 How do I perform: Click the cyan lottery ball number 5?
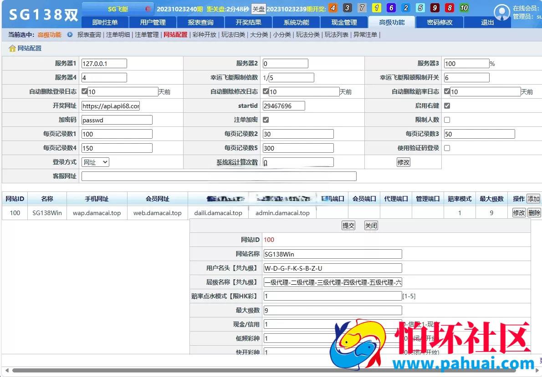click(x=420, y=8)
